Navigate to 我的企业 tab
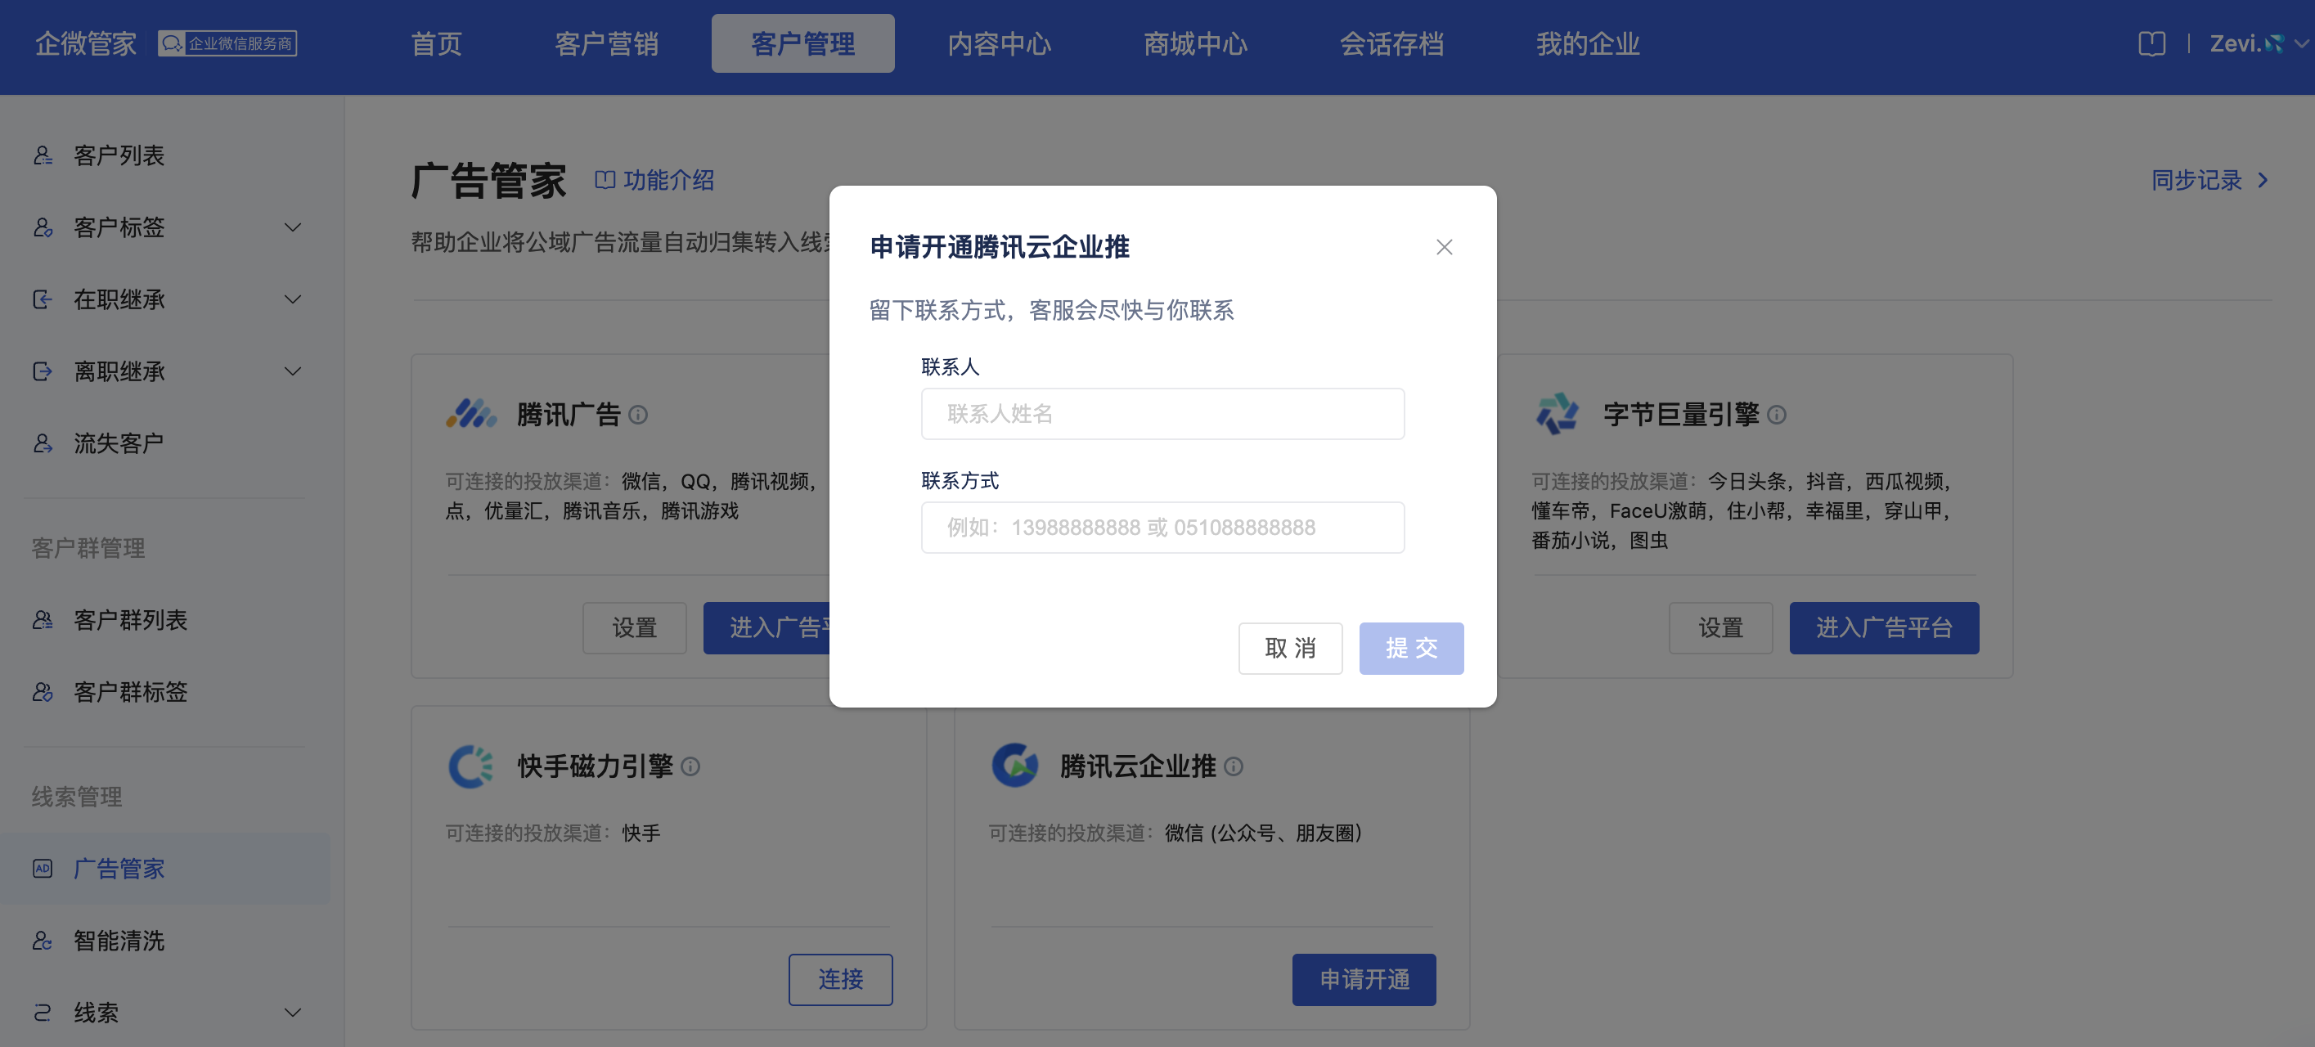2315x1047 pixels. 1587,43
